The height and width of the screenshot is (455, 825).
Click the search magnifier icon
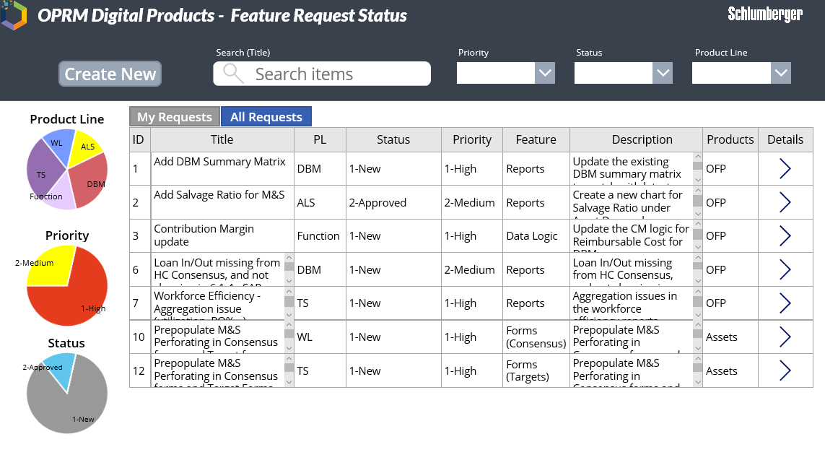(233, 74)
